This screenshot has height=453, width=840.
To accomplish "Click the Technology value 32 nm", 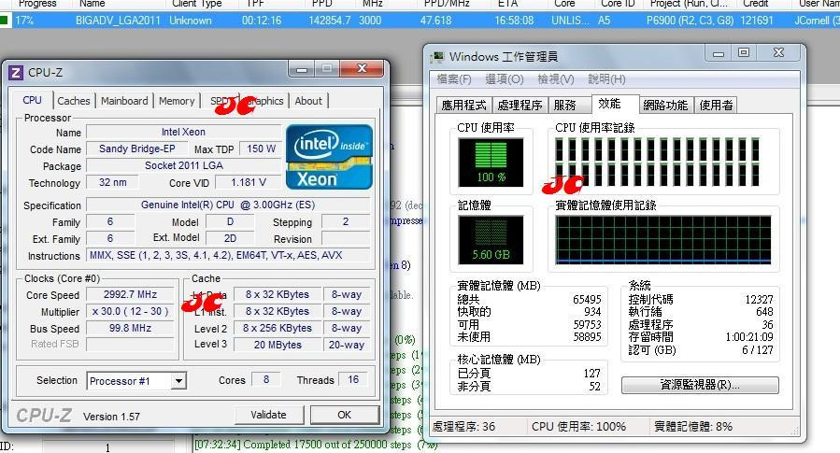I will 112,182.
